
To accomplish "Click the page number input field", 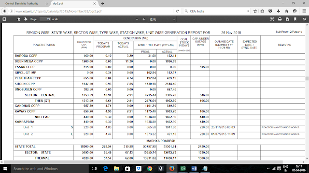I will pyautogui.click(x=45, y=19).
